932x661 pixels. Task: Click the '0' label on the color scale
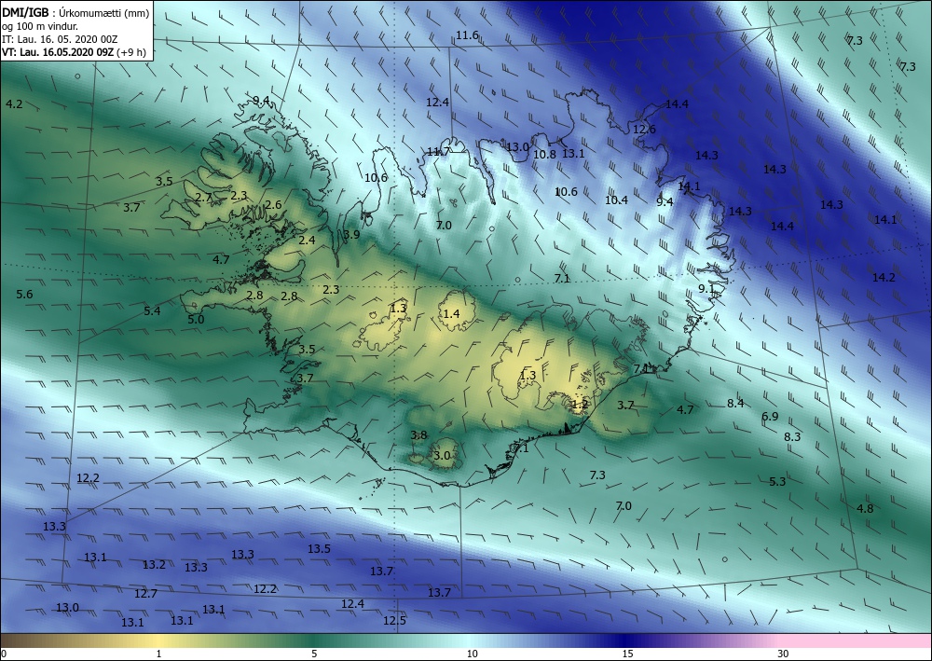pos(4,654)
